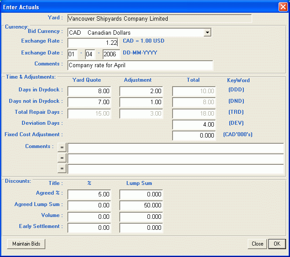The width and height of the screenshot is (290, 257).
Task: Click the Fixed Cost Adjustment field
Action: (194, 136)
